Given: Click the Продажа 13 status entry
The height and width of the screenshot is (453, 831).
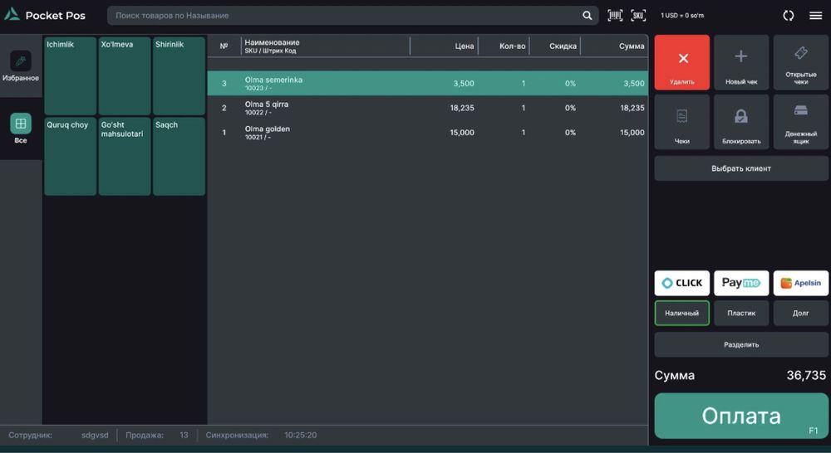Looking at the screenshot, I should 157,435.
